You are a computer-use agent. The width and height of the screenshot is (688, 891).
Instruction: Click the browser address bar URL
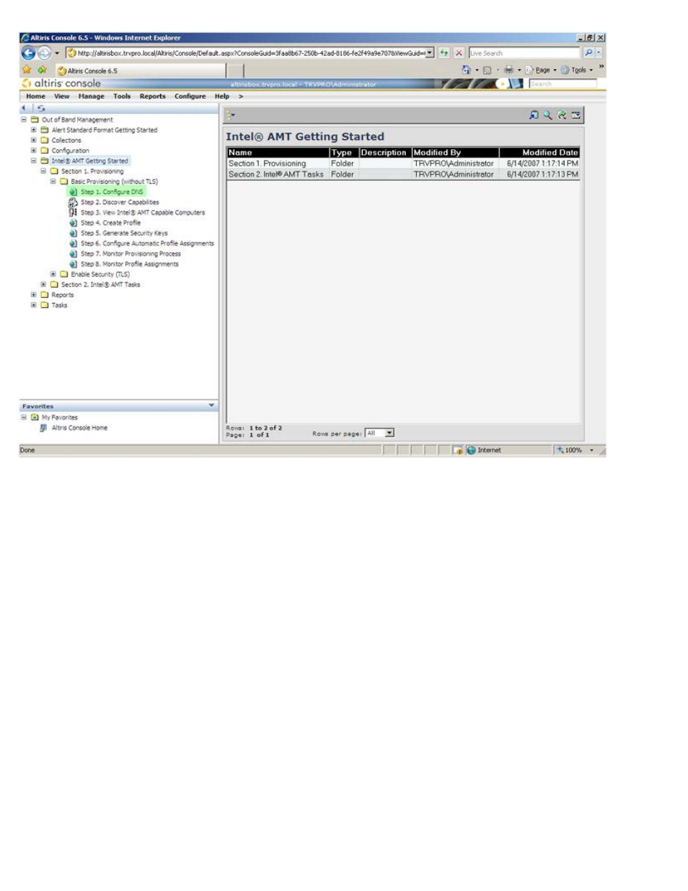(x=245, y=53)
